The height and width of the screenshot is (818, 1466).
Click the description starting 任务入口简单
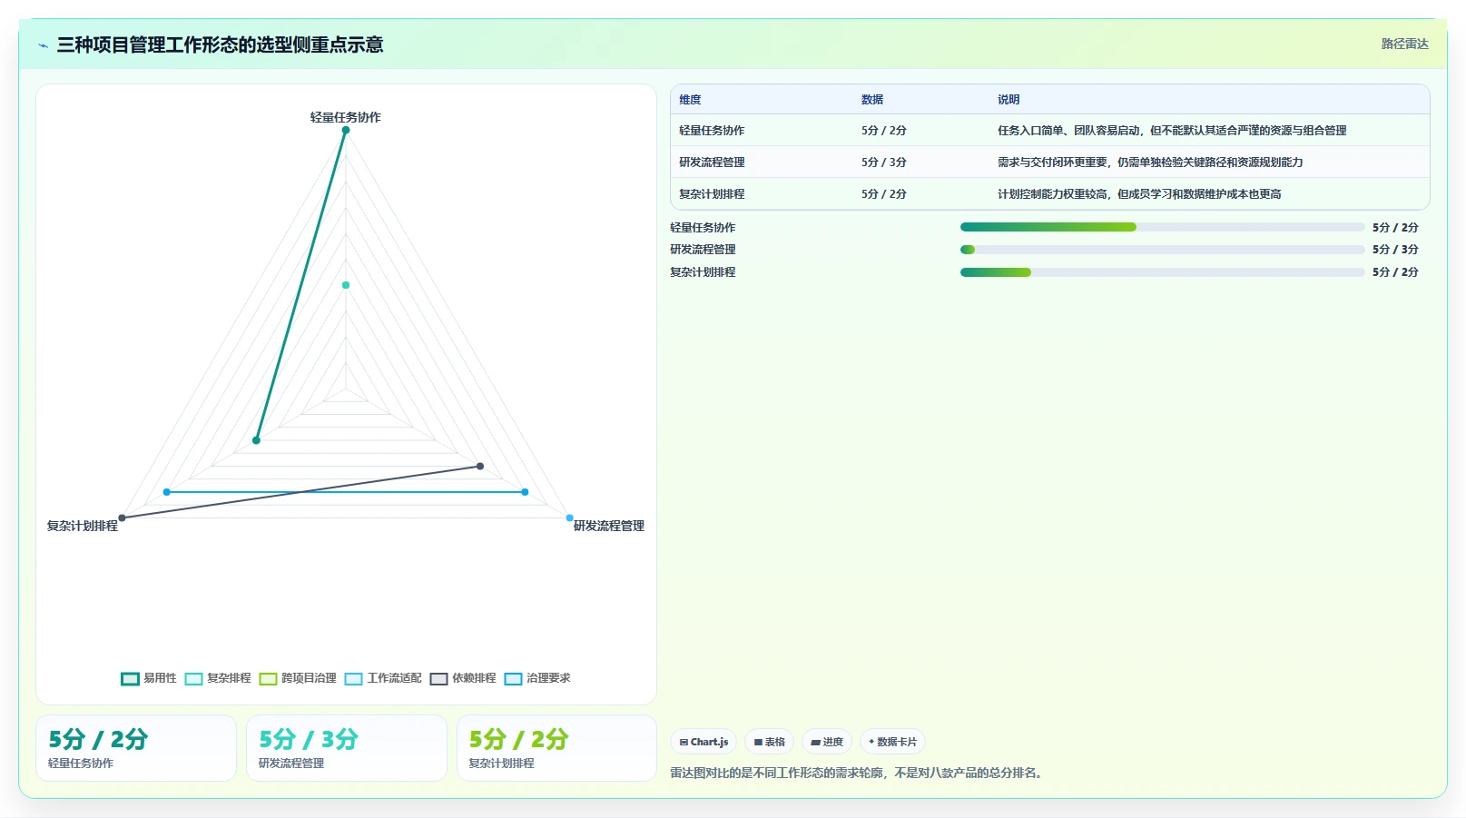click(x=1172, y=131)
